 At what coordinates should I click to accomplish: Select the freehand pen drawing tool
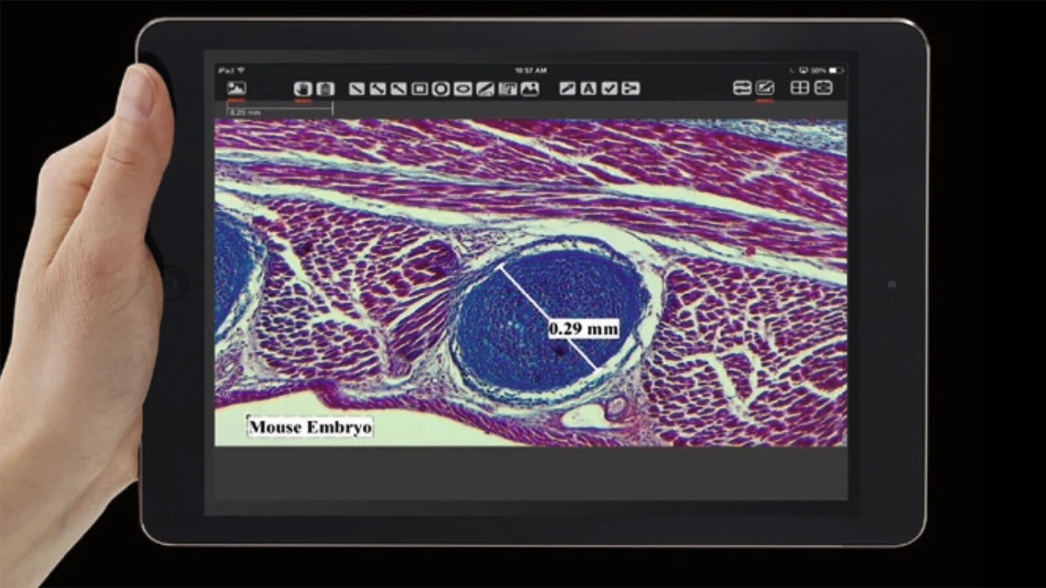click(x=484, y=88)
